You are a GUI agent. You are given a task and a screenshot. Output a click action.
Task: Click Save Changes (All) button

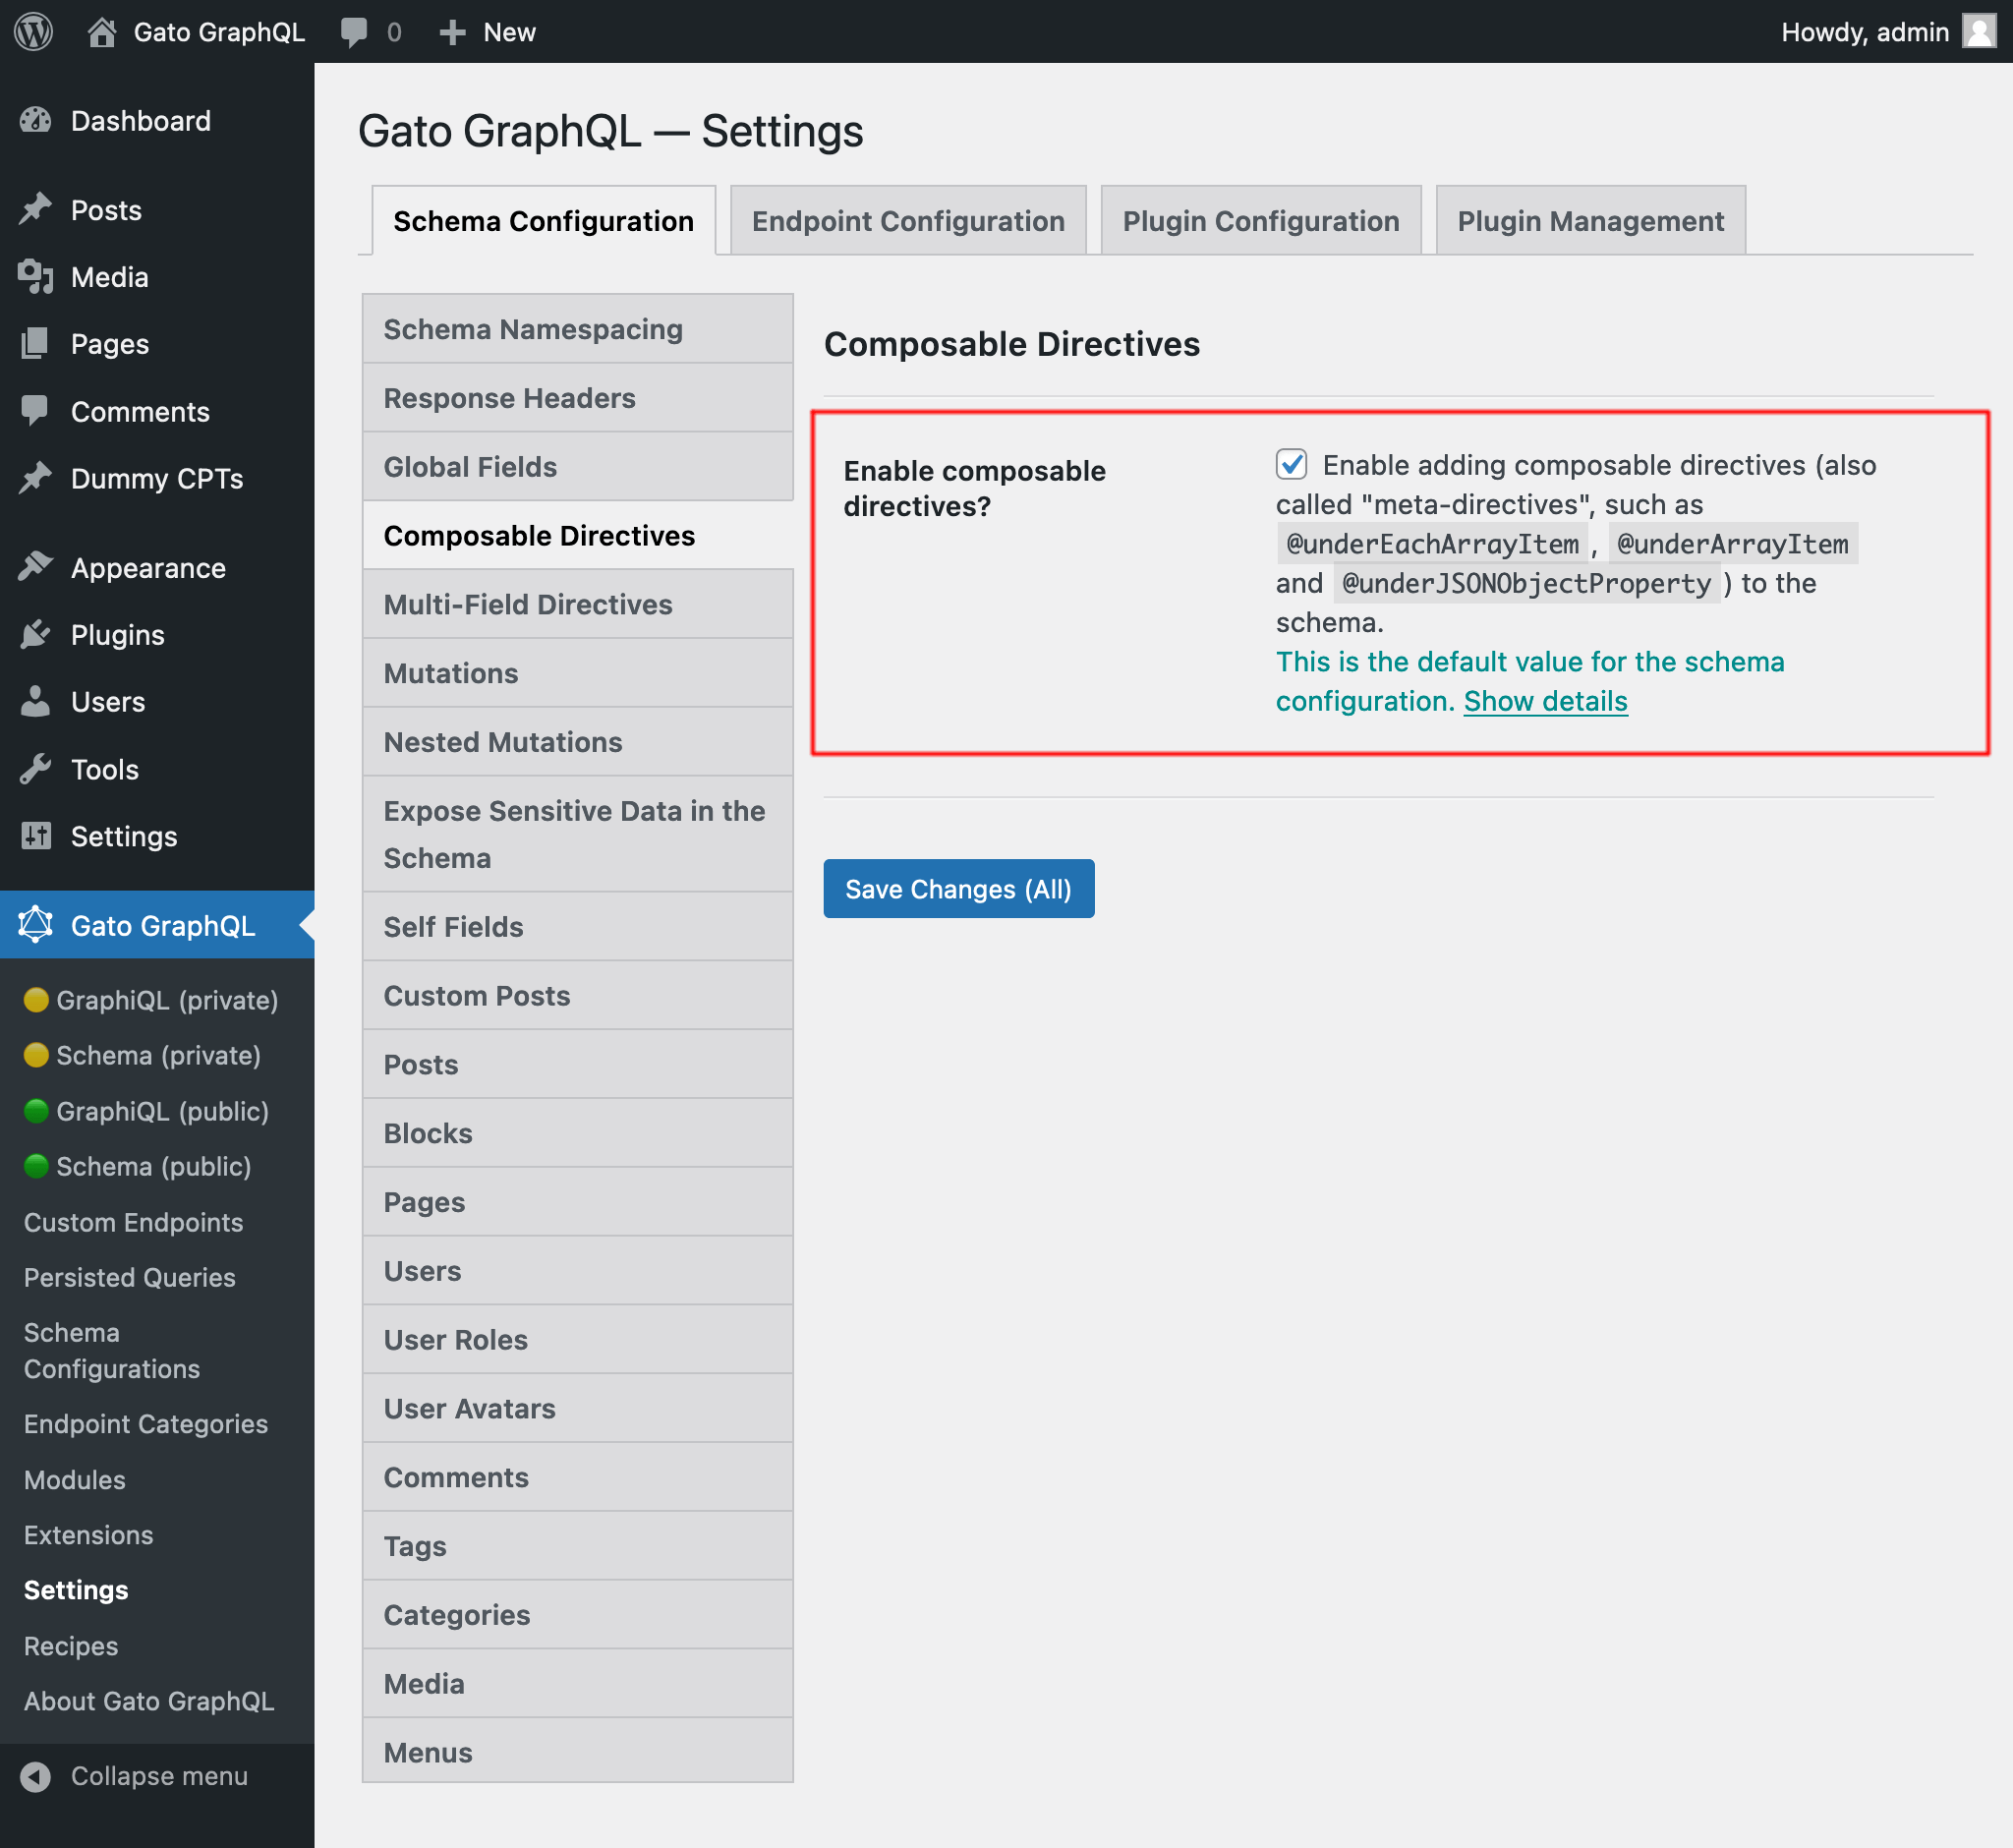(x=958, y=888)
